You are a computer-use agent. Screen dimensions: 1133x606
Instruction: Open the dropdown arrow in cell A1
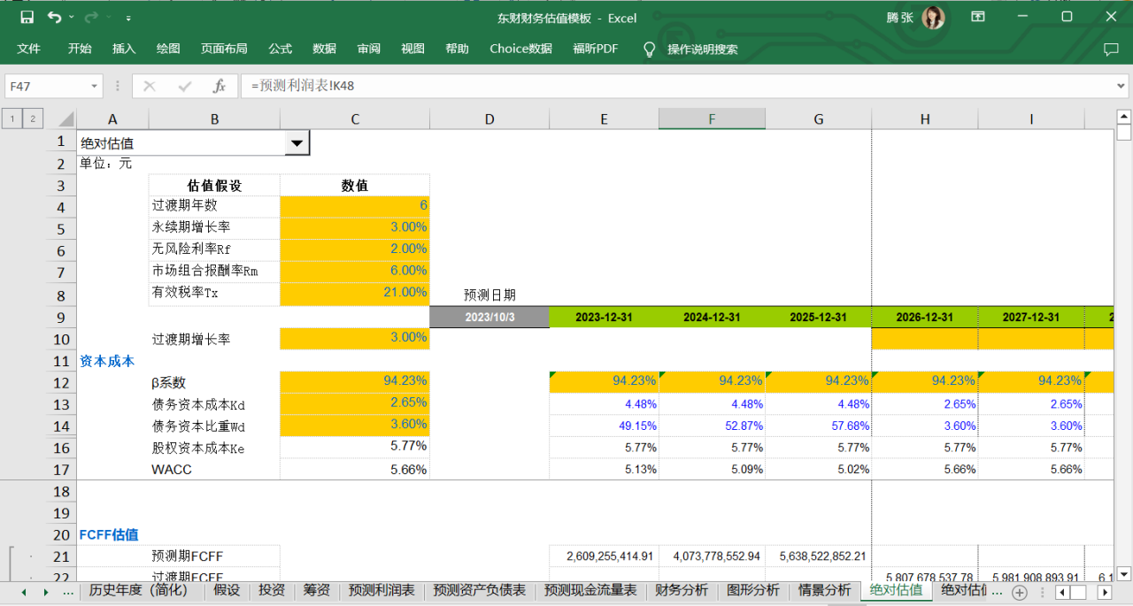click(x=297, y=142)
